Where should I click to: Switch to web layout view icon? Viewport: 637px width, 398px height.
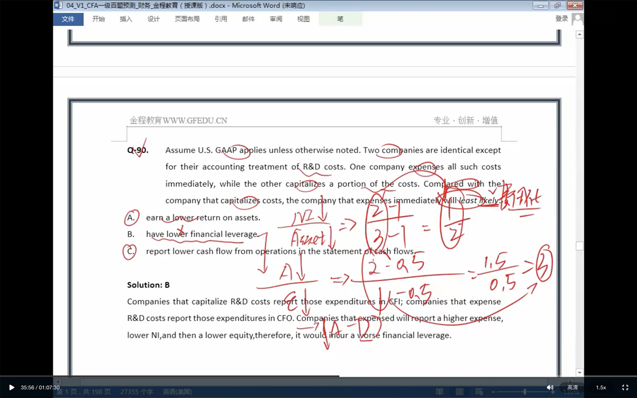click(x=479, y=392)
